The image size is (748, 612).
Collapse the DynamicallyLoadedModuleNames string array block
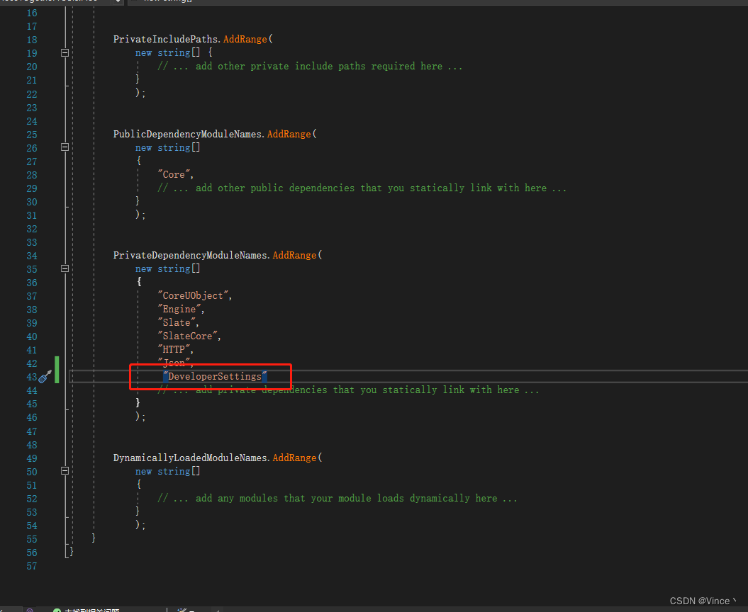click(x=64, y=470)
